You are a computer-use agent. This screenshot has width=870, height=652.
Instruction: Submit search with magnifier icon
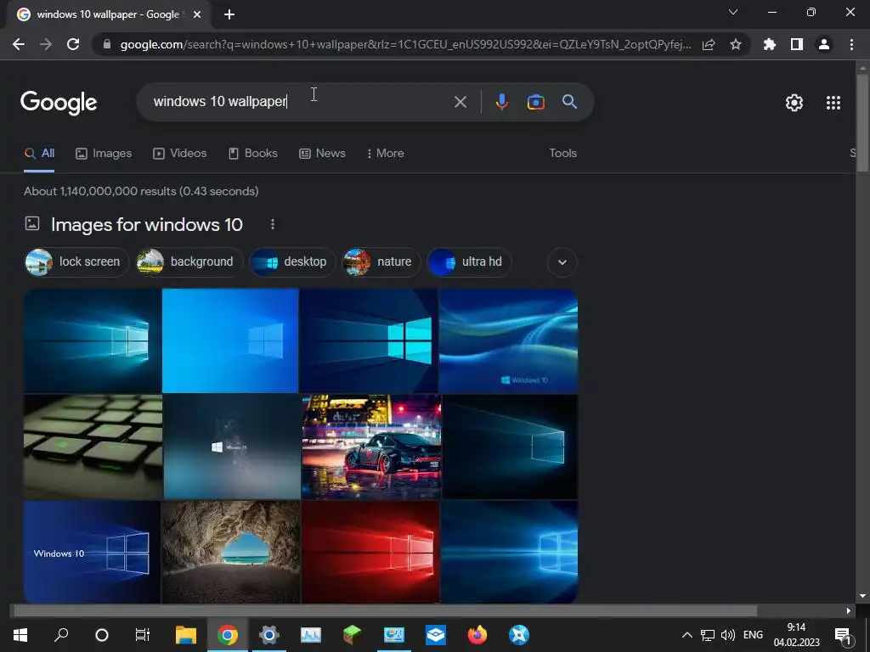(x=569, y=102)
